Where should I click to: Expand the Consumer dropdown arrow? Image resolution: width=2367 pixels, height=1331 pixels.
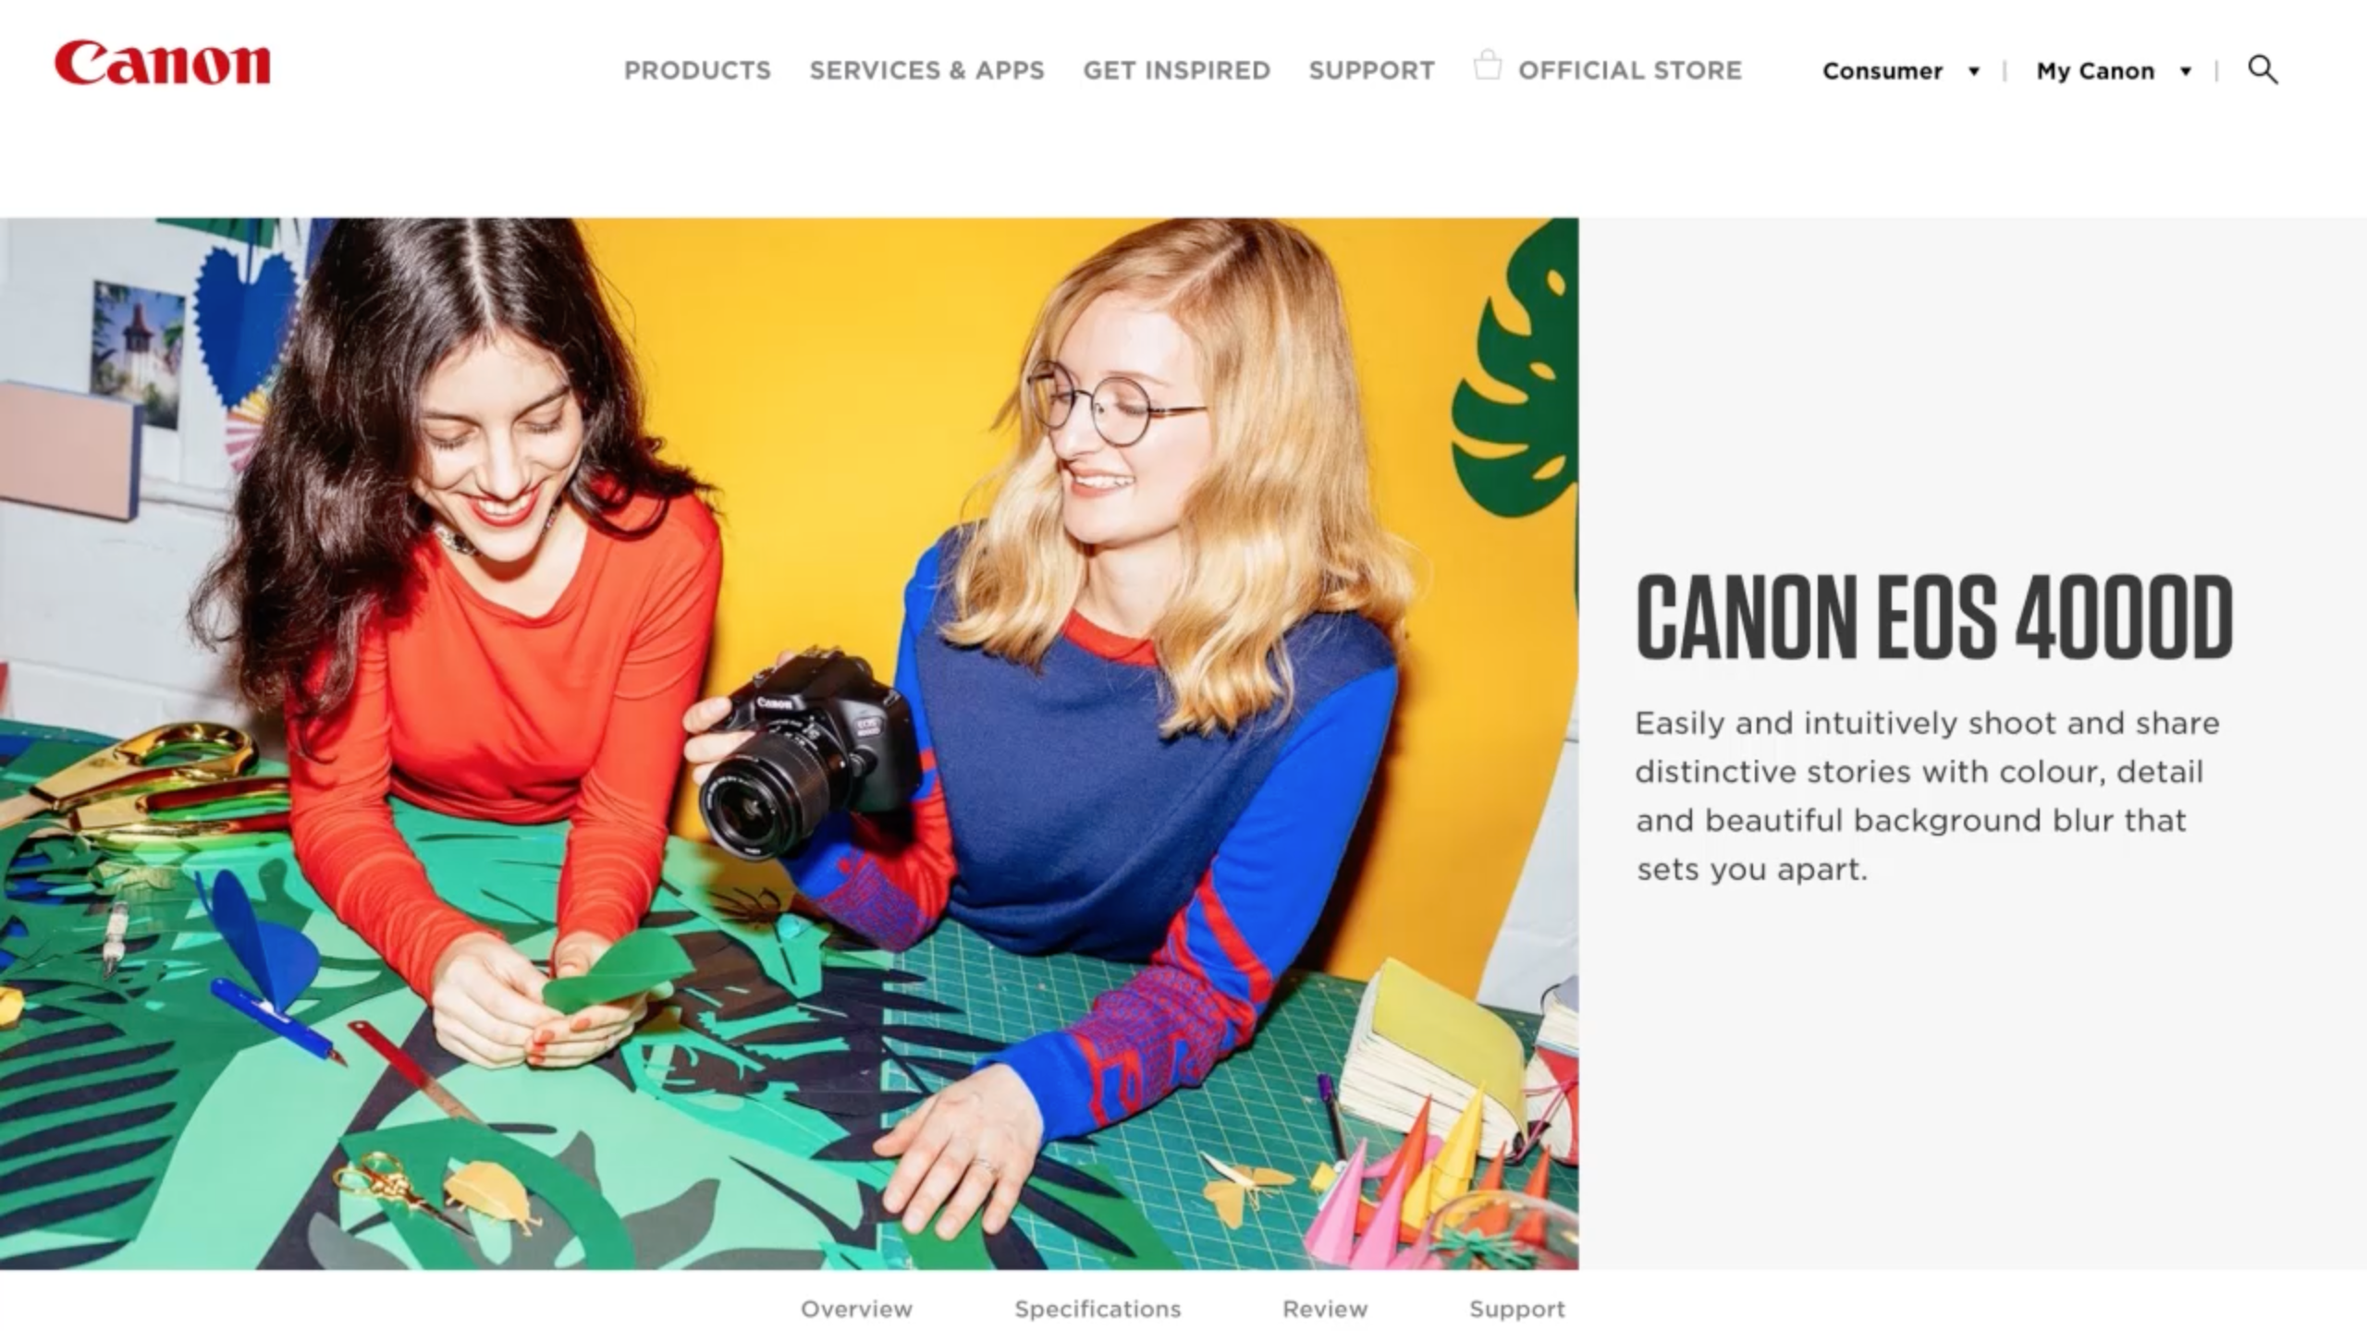coord(1974,71)
